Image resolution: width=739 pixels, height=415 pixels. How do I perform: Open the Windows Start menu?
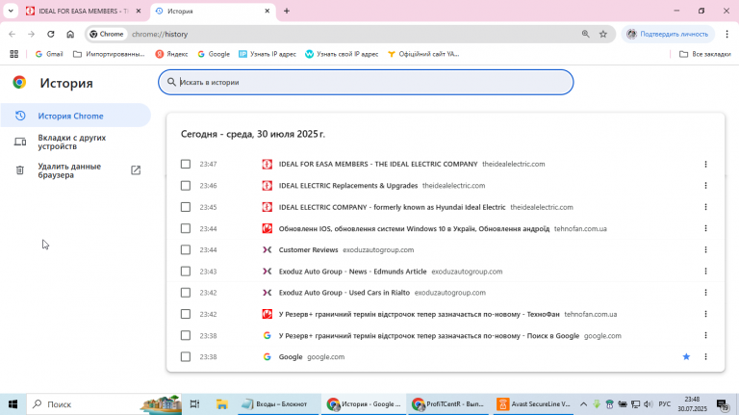pyautogui.click(x=13, y=404)
